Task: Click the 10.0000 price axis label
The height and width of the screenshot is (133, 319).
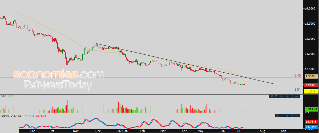Action: tap(310, 69)
